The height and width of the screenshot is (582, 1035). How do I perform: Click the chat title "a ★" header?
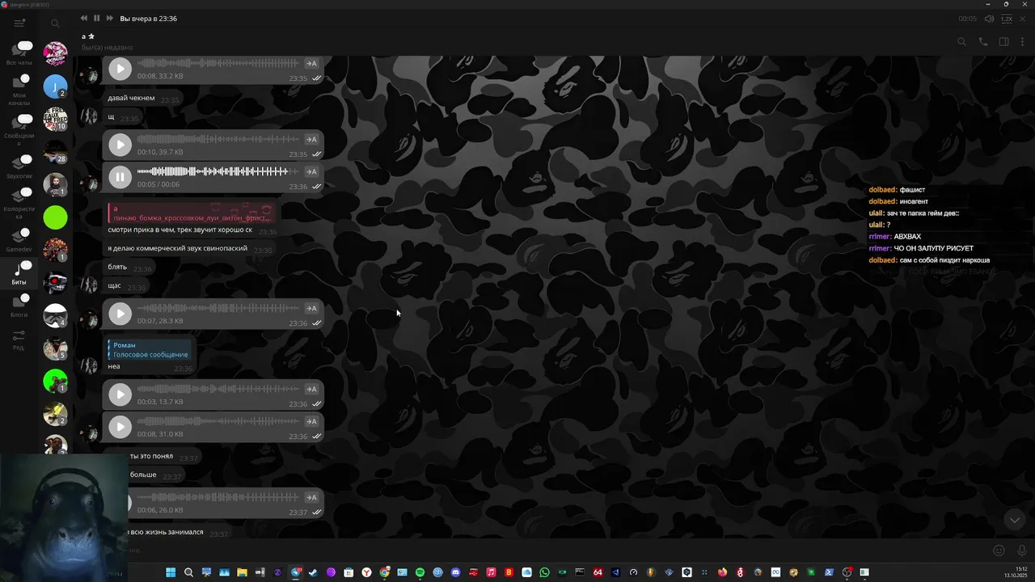[88, 36]
